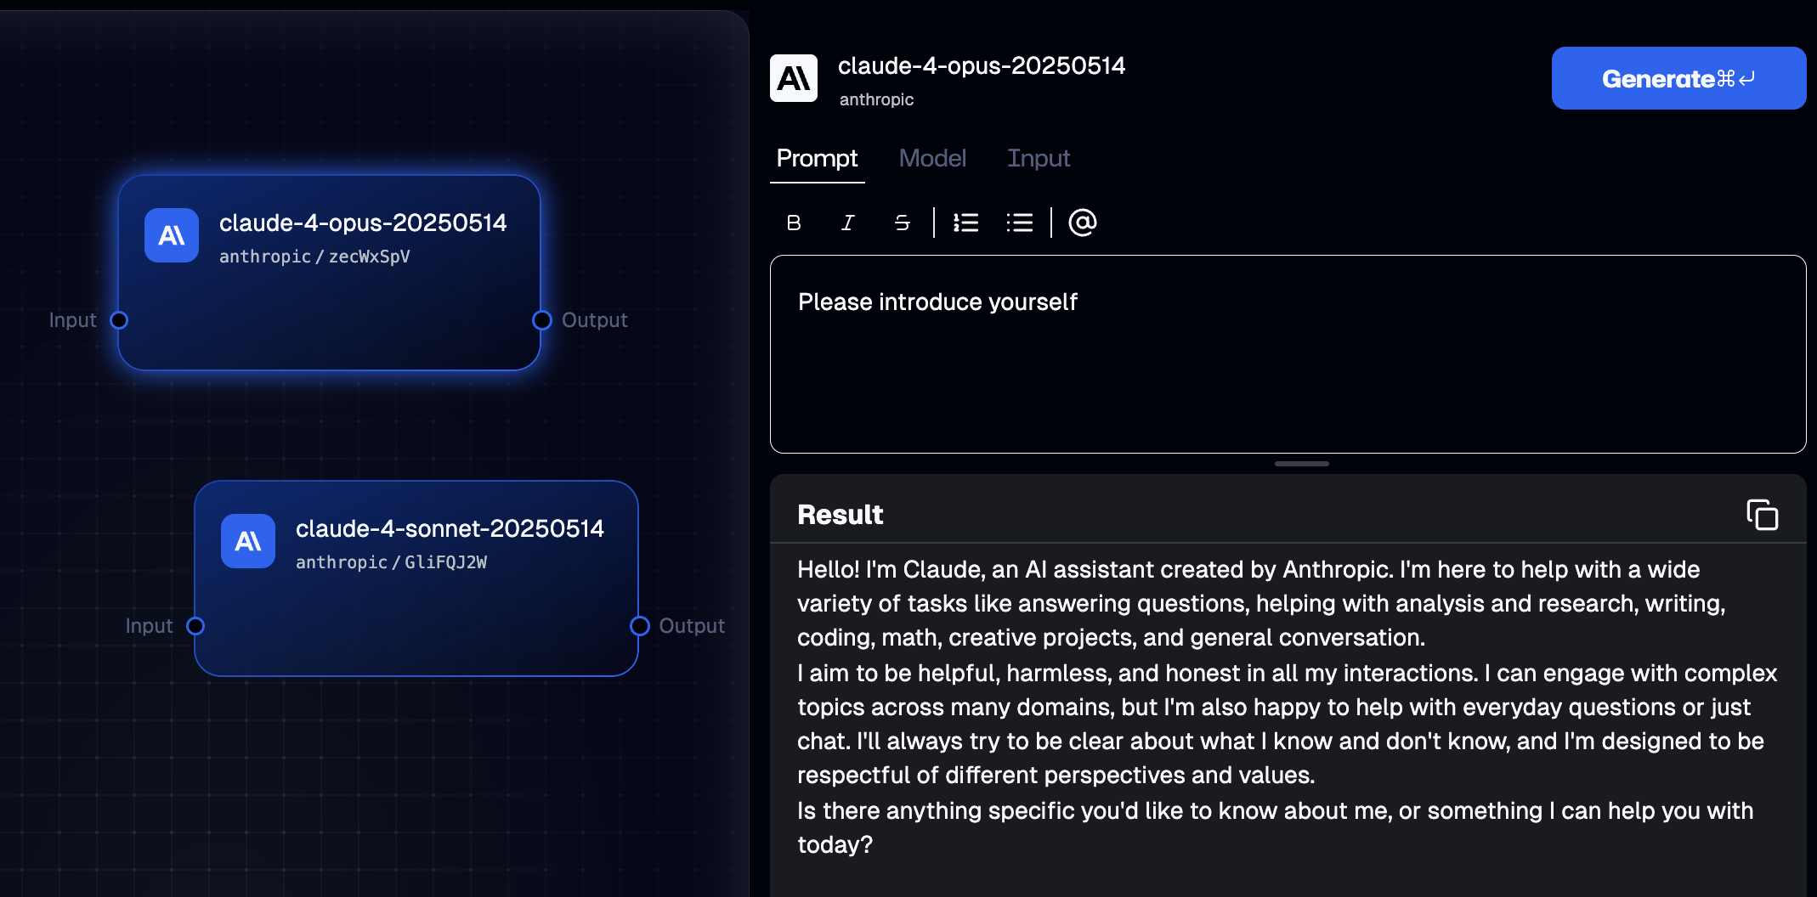The width and height of the screenshot is (1817, 897).
Task: Apply strikethrough formatting
Action: click(x=902, y=223)
